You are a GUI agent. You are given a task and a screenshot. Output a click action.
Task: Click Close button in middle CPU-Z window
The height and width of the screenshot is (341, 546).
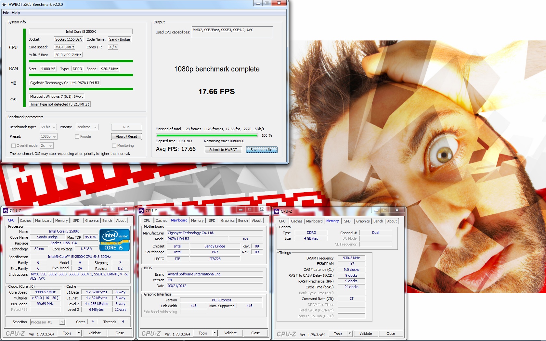click(255, 333)
